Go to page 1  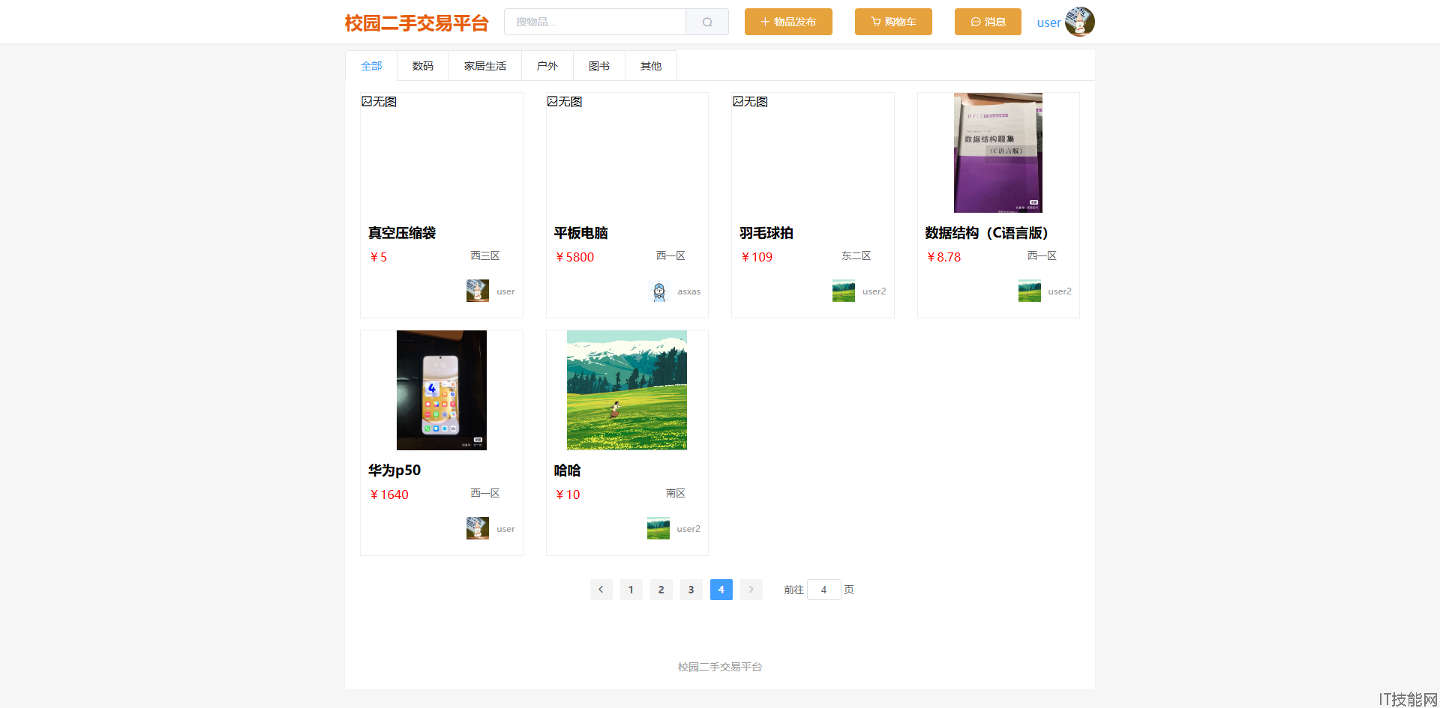631,590
